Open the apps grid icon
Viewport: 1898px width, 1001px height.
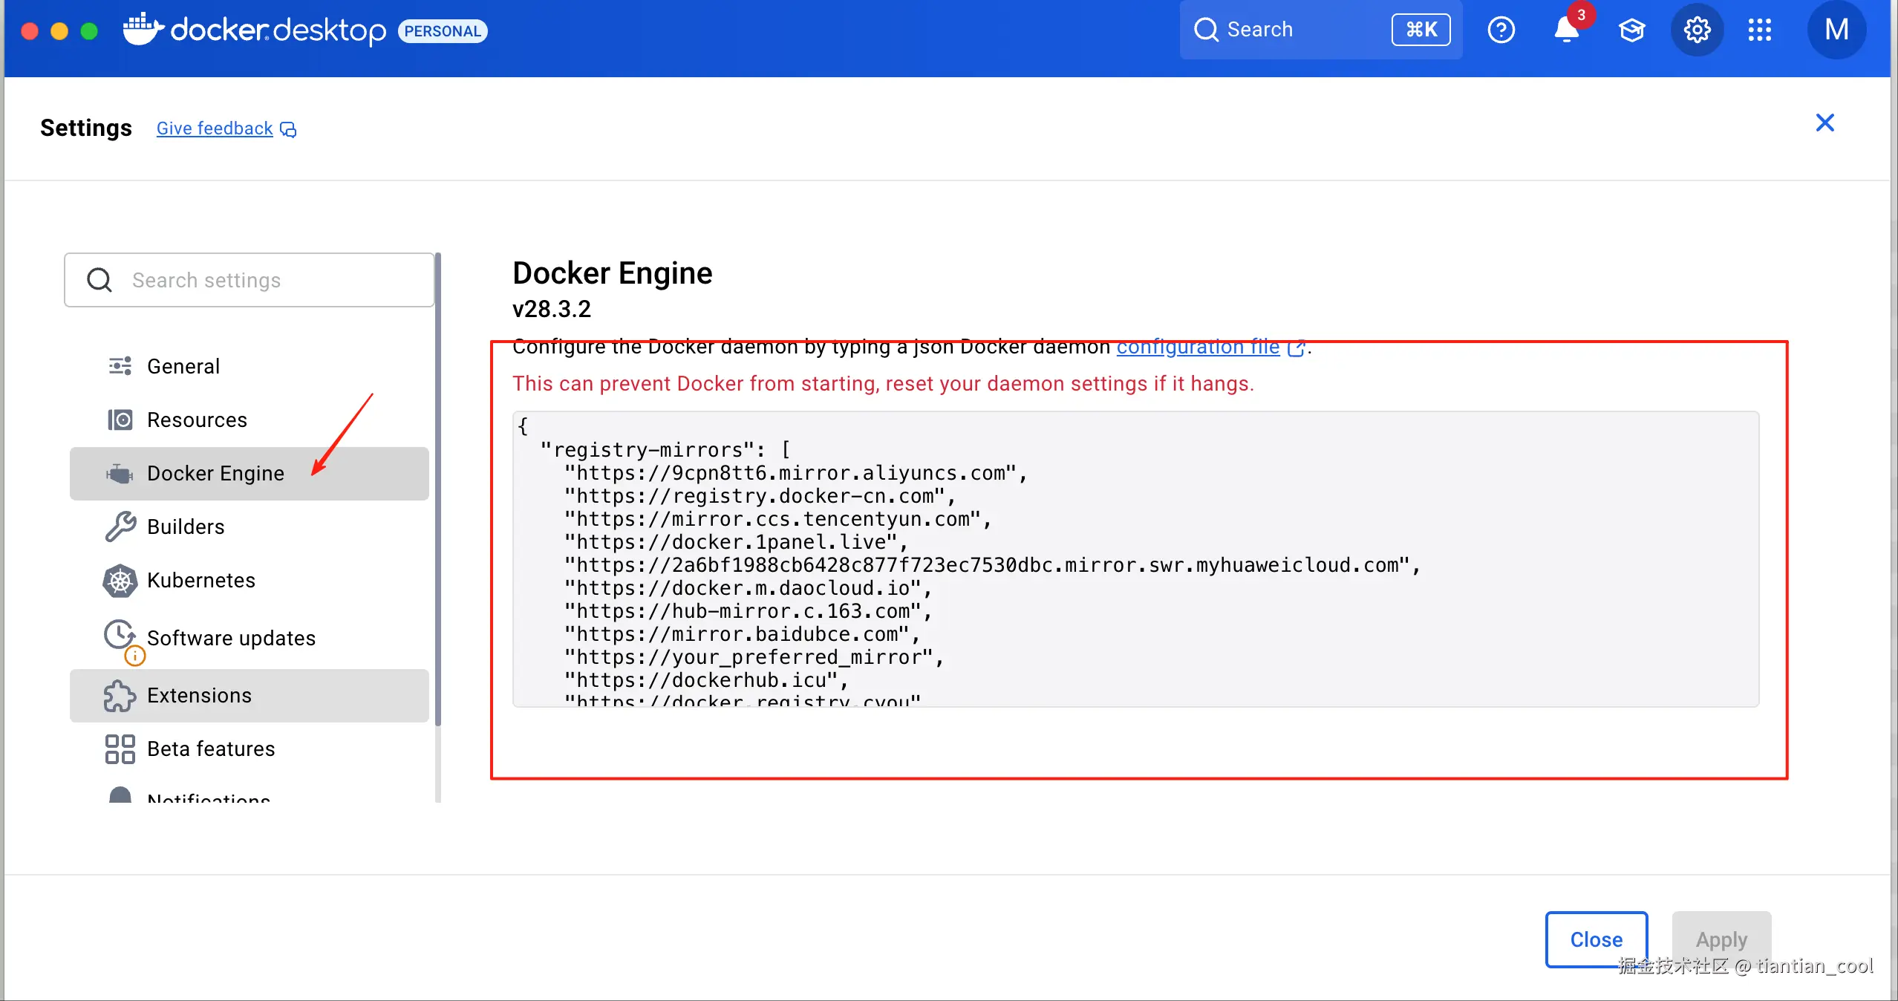pos(1759,30)
